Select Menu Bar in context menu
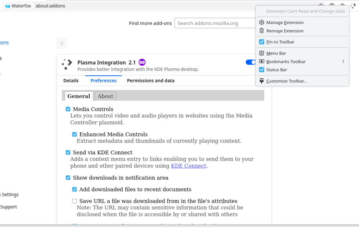This screenshot has width=359, height=227. tap(302, 53)
